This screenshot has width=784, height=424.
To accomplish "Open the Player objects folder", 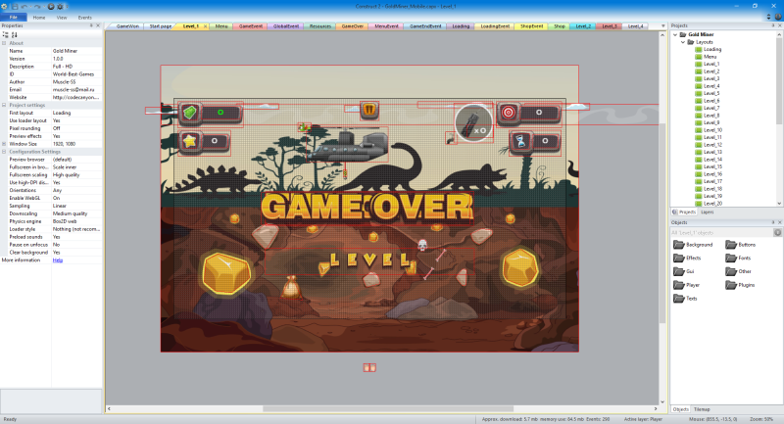I will [687, 285].
